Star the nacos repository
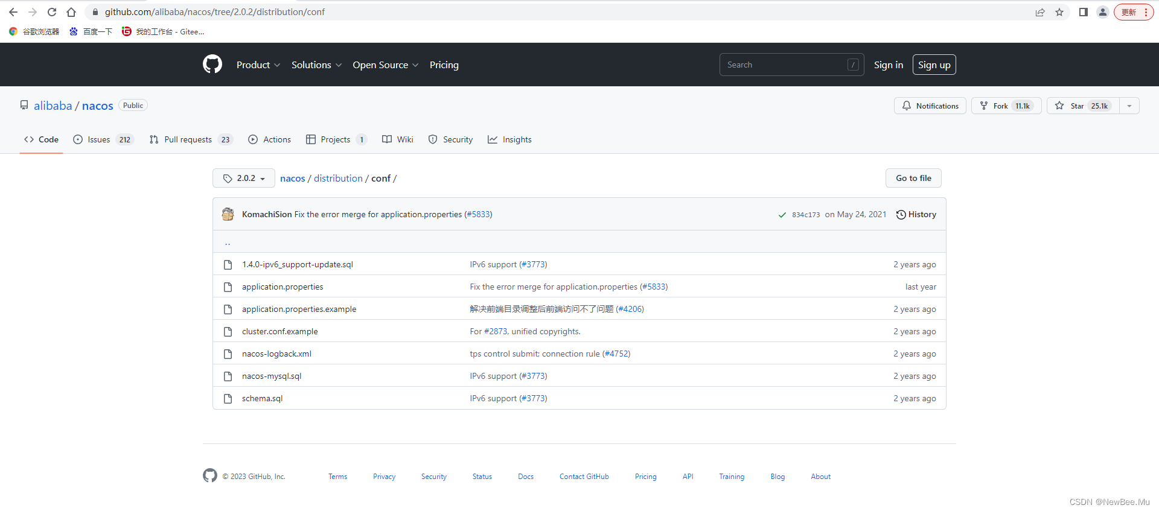 click(1083, 106)
